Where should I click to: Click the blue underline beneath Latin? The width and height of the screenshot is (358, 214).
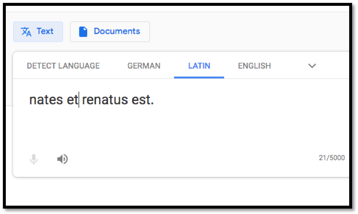click(x=199, y=78)
